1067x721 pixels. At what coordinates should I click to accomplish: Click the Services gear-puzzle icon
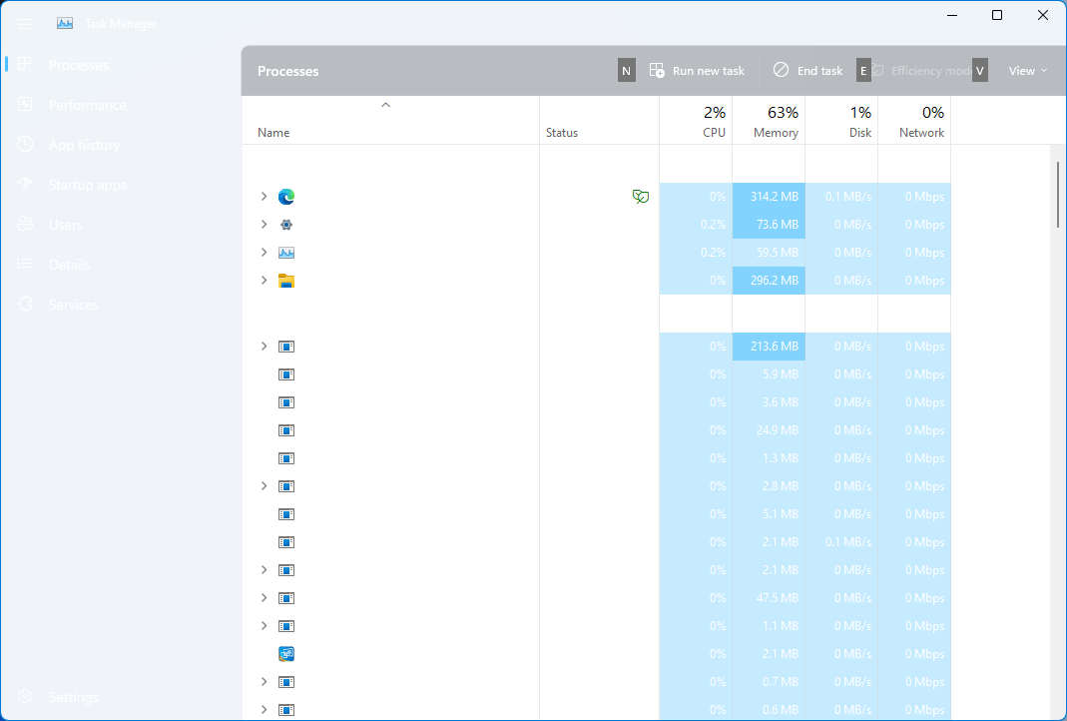click(x=25, y=305)
